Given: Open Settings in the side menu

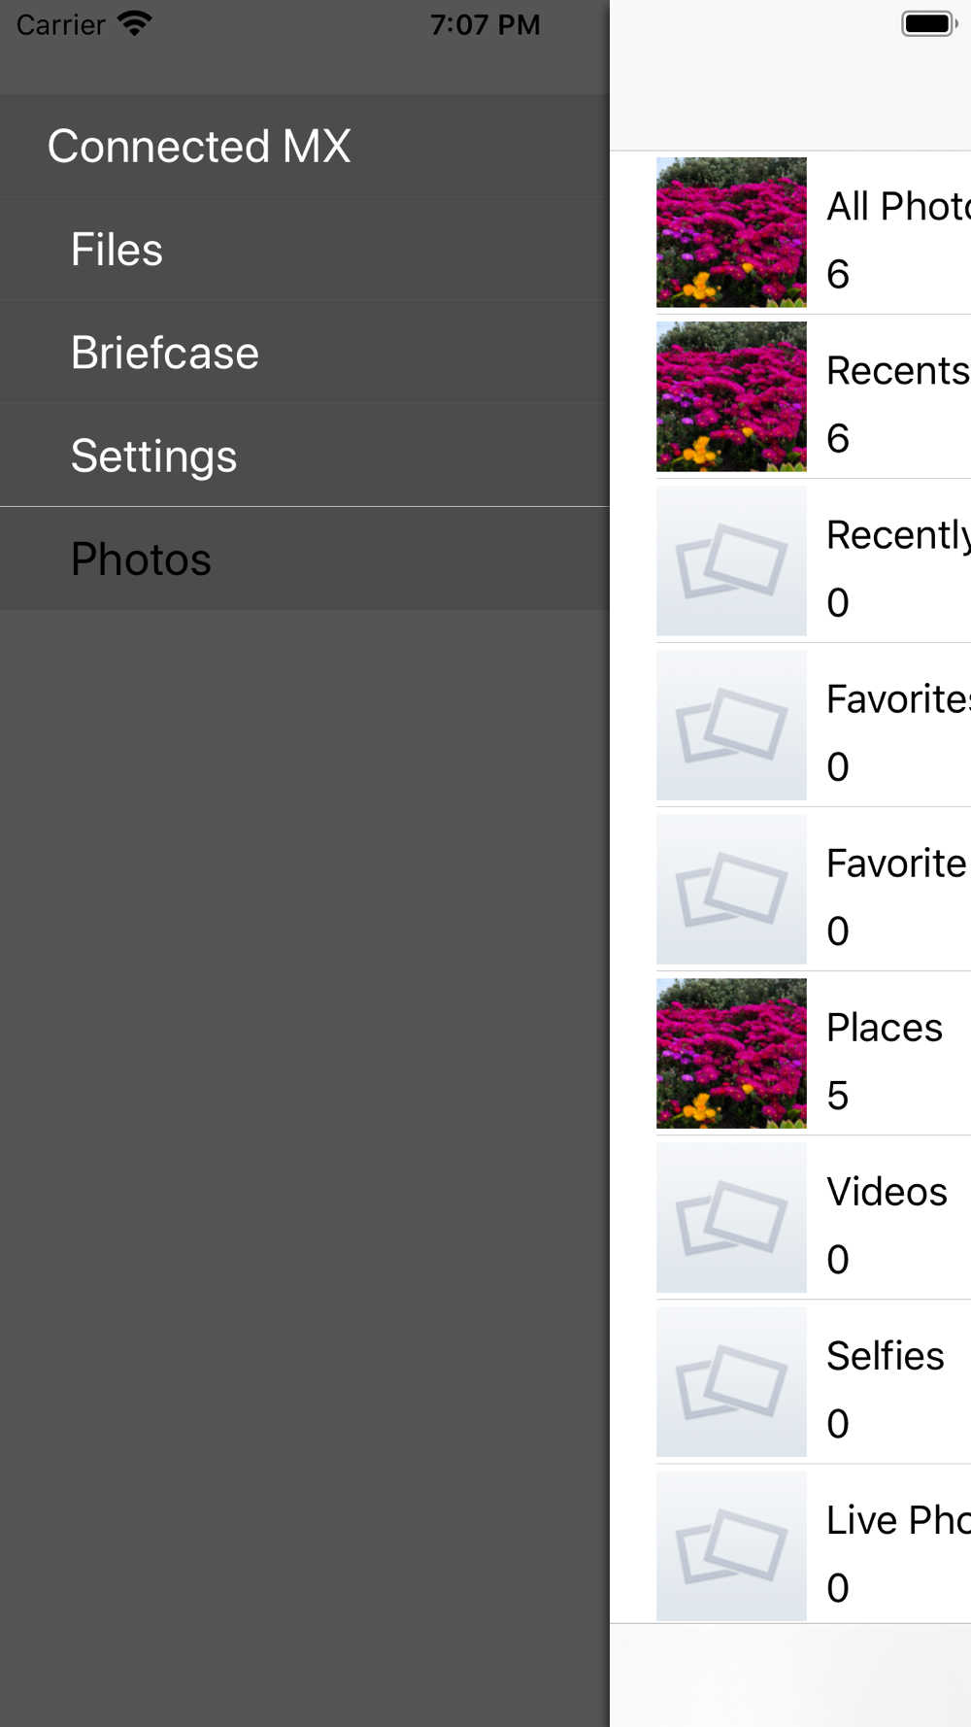Looking at the screenshot, I should pyautogui.click(x=304, y=456).
